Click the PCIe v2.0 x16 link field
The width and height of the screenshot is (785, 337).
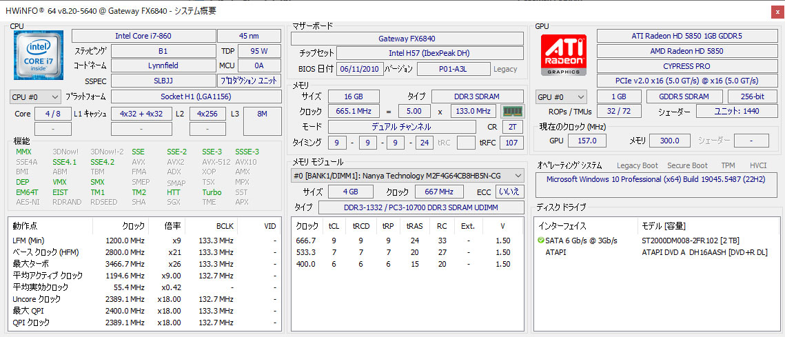(686, 81)
